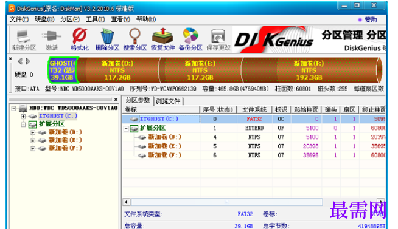Click drive icon of 新加卷 (E:) in tree
This screenshot has width=398, height=229.
[x=42, y=140]
